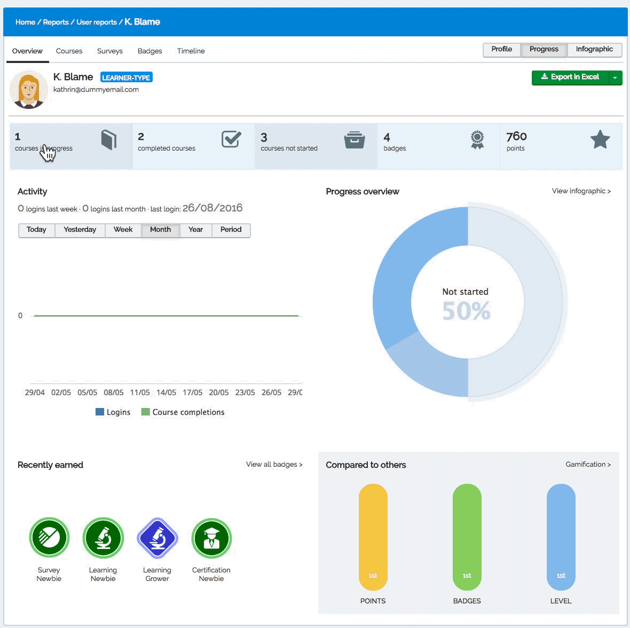Click the 760 points stat tile

click(x=561, y=146)
